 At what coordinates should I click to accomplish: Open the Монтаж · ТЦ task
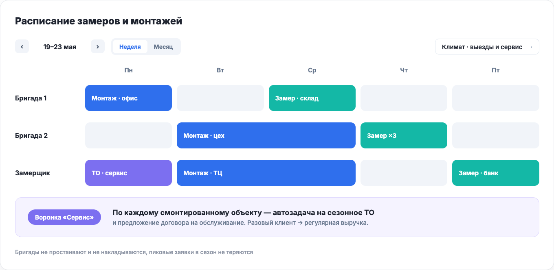click(266, 173)
